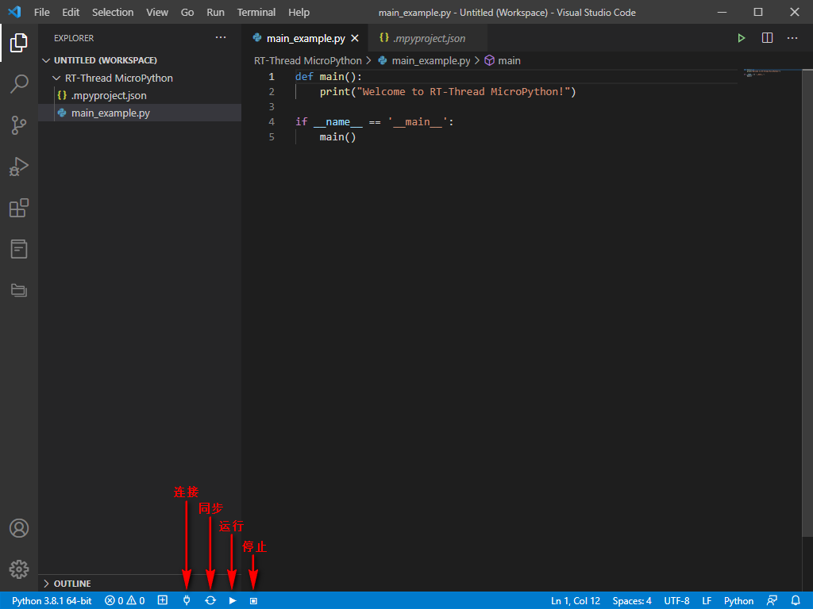Click the MicroPython stop icon in status bar
The width and height of the screenshot is (813, 609).
click(x=253, y=601)
